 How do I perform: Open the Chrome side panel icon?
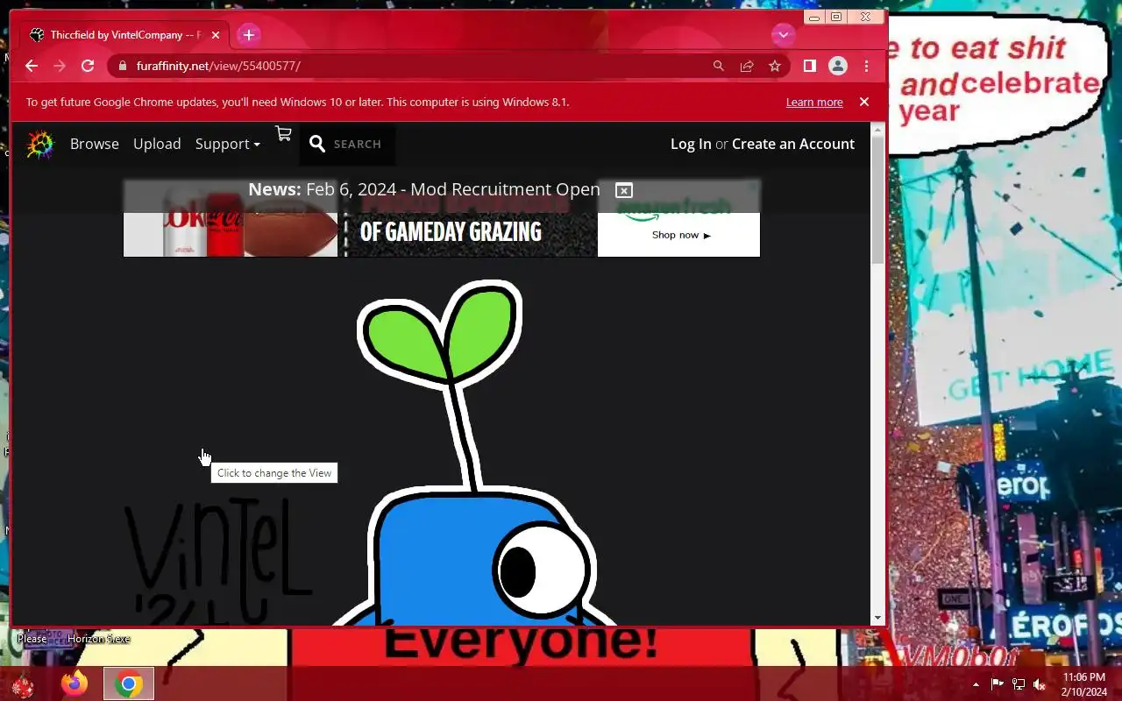(x=810, y=66)
